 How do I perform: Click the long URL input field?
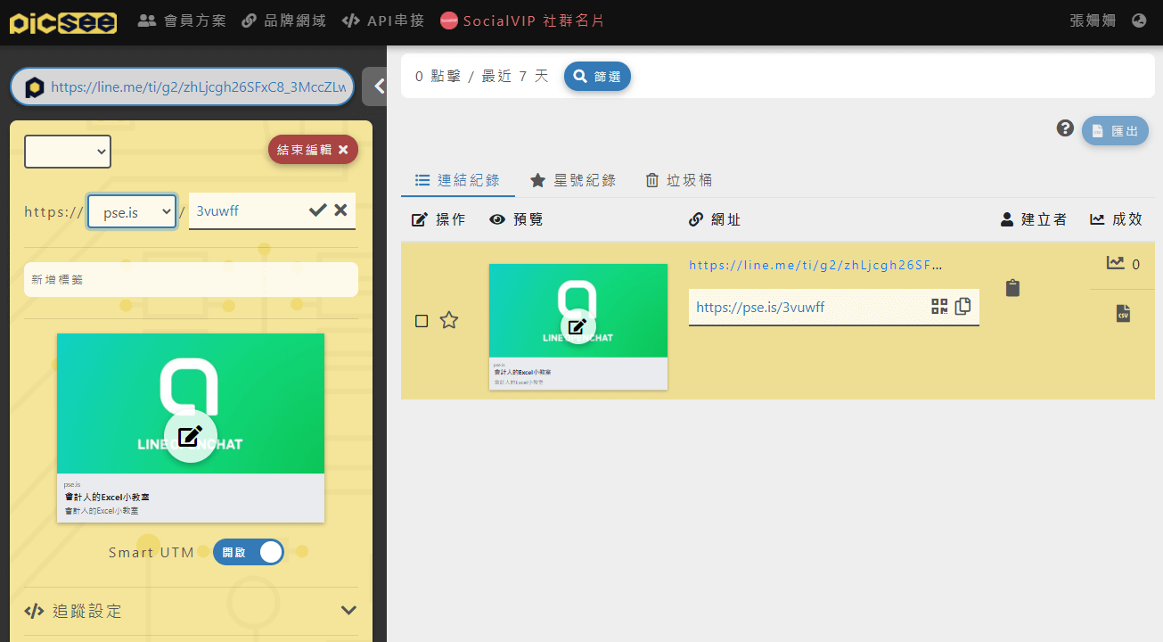pyautogui.click(x=183, y=86)
